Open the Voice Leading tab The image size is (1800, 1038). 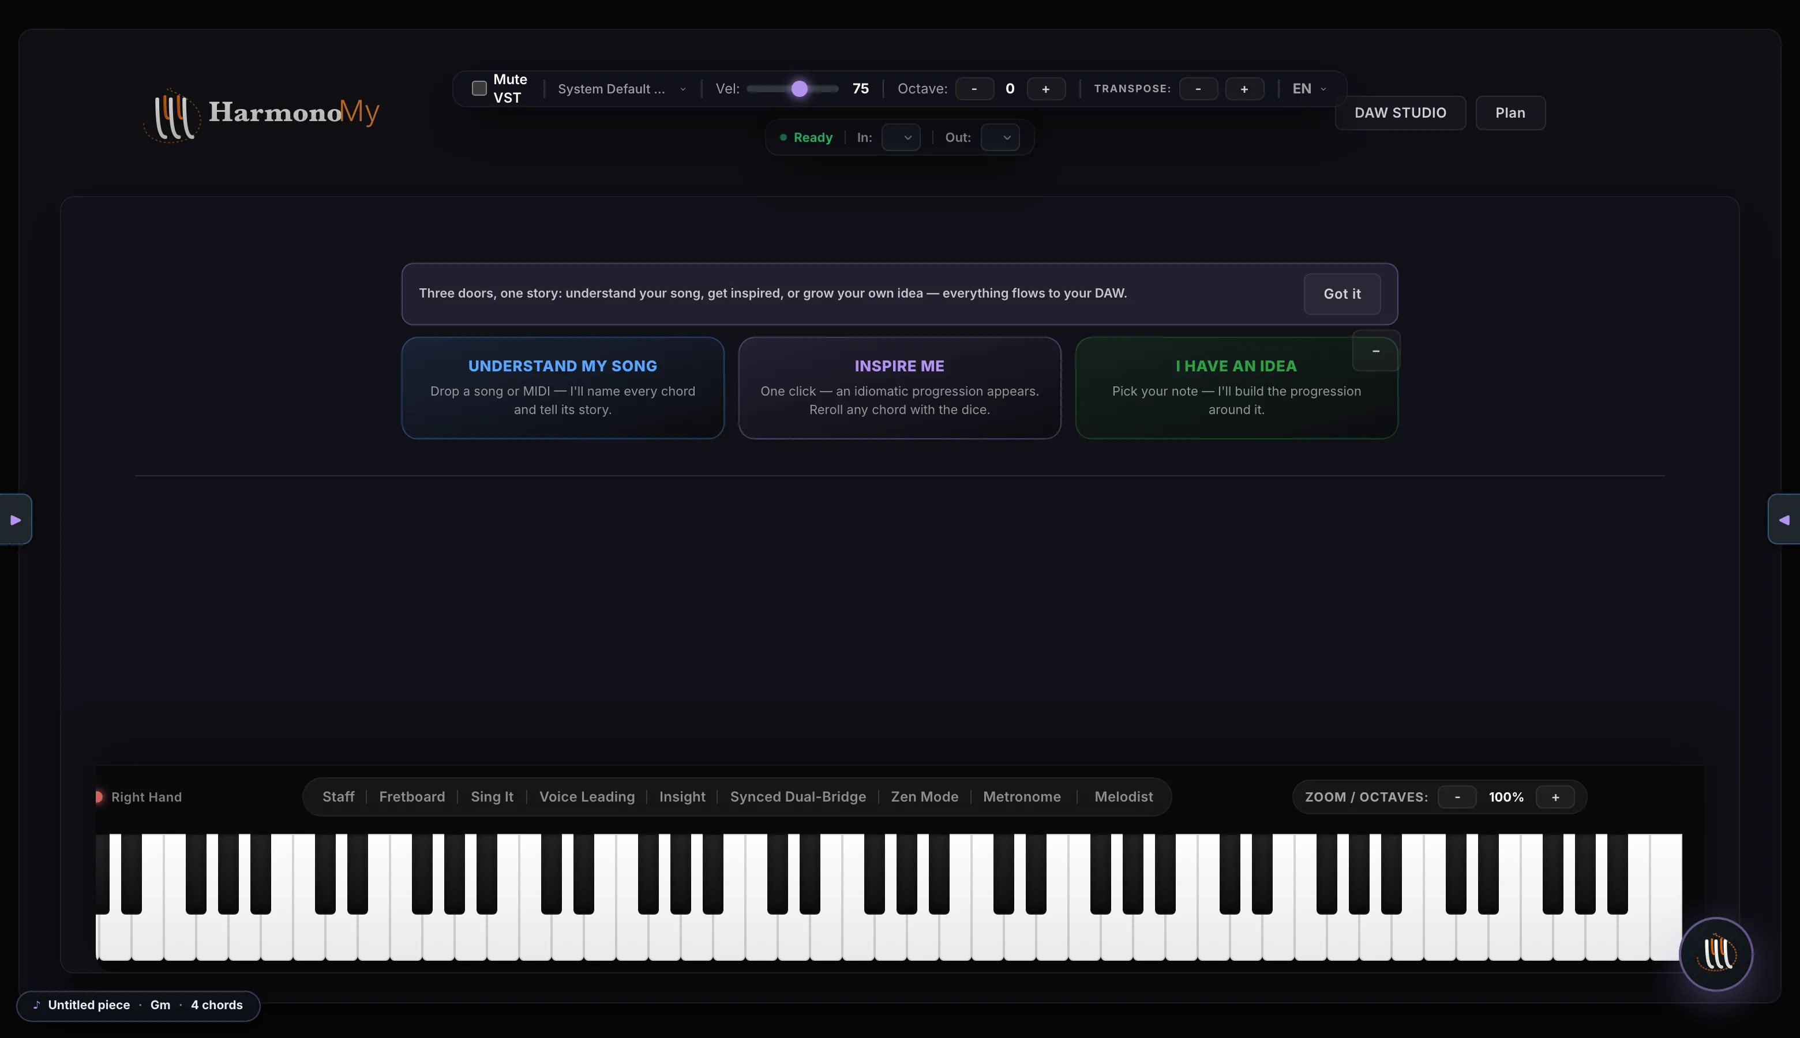[x=587, y=797]
